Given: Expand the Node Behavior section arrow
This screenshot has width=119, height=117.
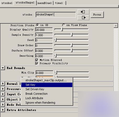Looking at the screenshot, I should pos(3,105).
